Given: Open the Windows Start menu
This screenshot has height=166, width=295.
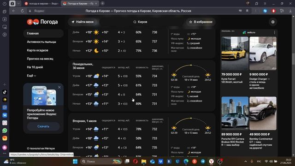Looking at the screenshot, I should click(x=75, y=161).
